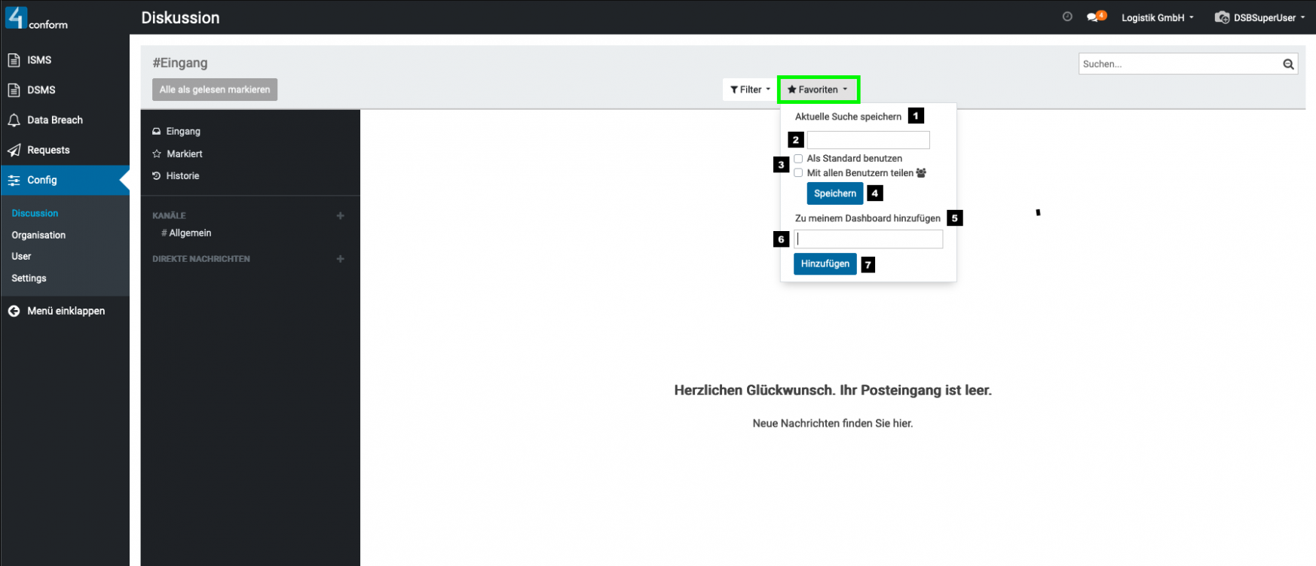The width and height of the screenshot is (1316, 566).
Task: Focus the Suchen search field
Action: pyautogui.click(x=1180, y=64)
